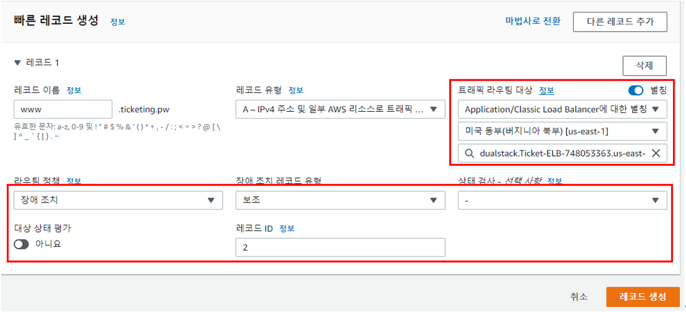Enable the 대상 상태 평가 toggle
Image resolution: width=686 pixels, height=312 pixels.
coord(22,244)
